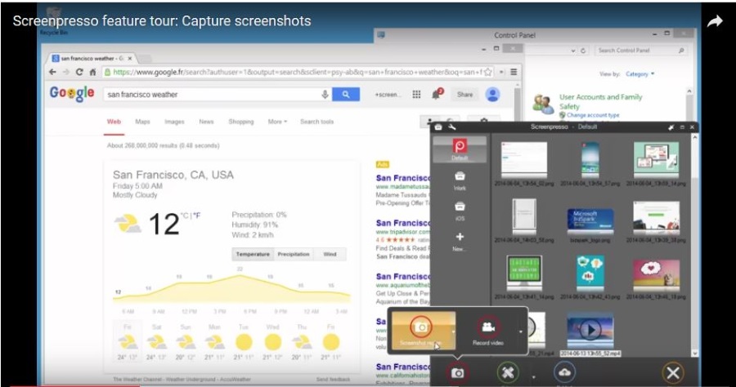Open the tripadvisor ad result
The height and width of the screenshot is (387, 736).
(x=402, y=223)
